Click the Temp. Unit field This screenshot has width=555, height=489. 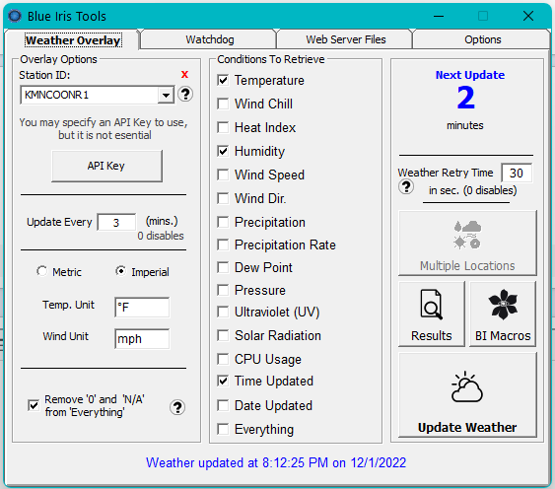142,307
